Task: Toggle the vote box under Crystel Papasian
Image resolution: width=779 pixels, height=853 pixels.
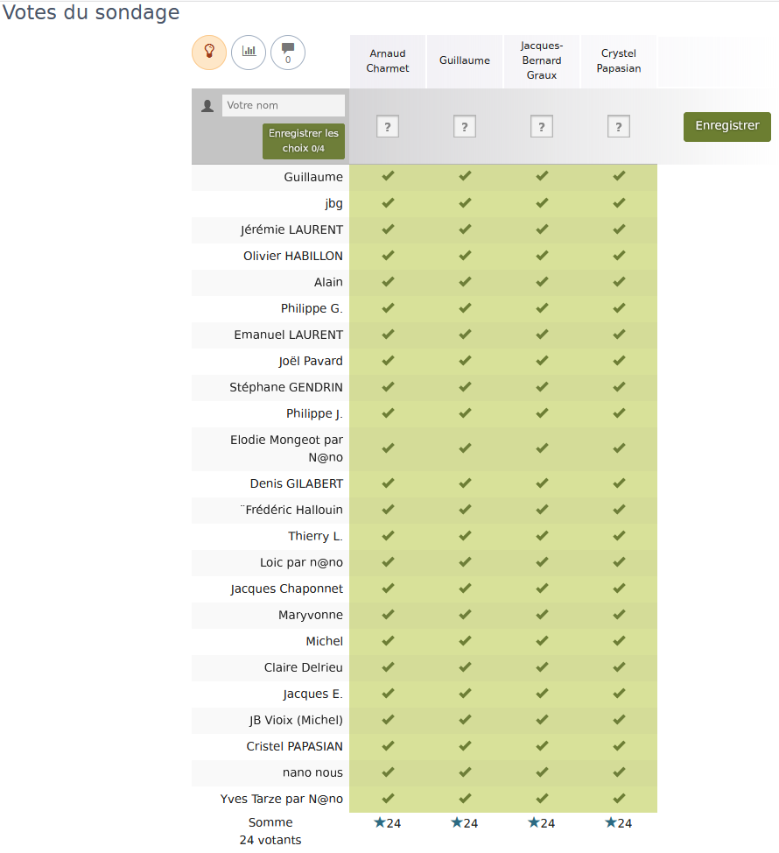Action: click(x=619, y=126)
